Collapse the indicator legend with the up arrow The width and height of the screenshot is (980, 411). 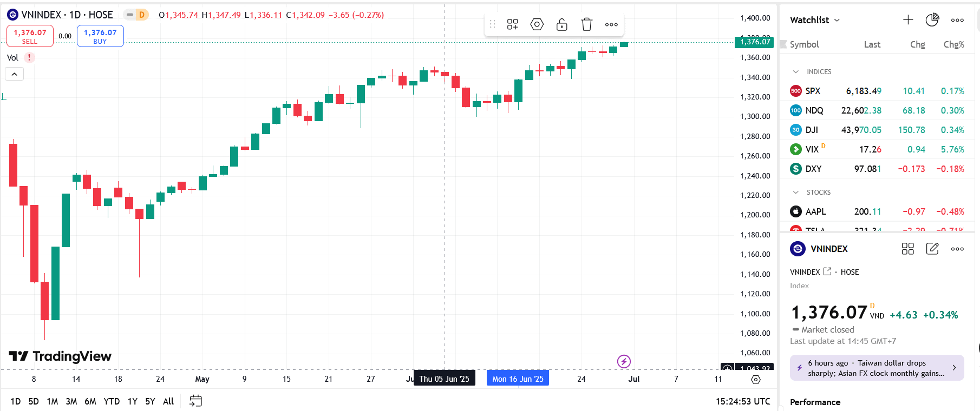pos(15,74)
